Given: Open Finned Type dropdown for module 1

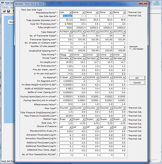Looking at the screenshot, I should 70,58.
